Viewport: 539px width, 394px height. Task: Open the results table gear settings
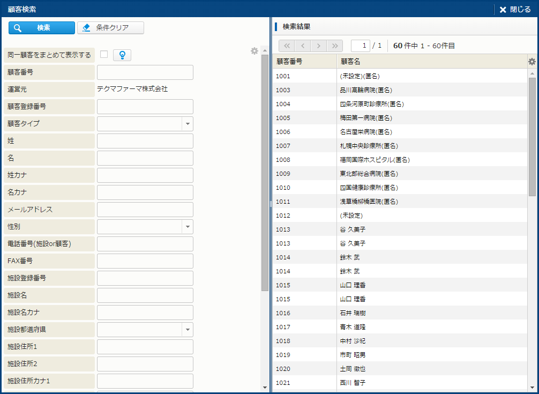[x=531, y=62]
